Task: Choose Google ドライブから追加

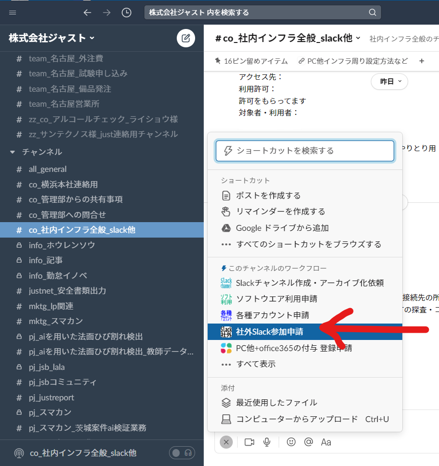Action: (x=305, y=228)
